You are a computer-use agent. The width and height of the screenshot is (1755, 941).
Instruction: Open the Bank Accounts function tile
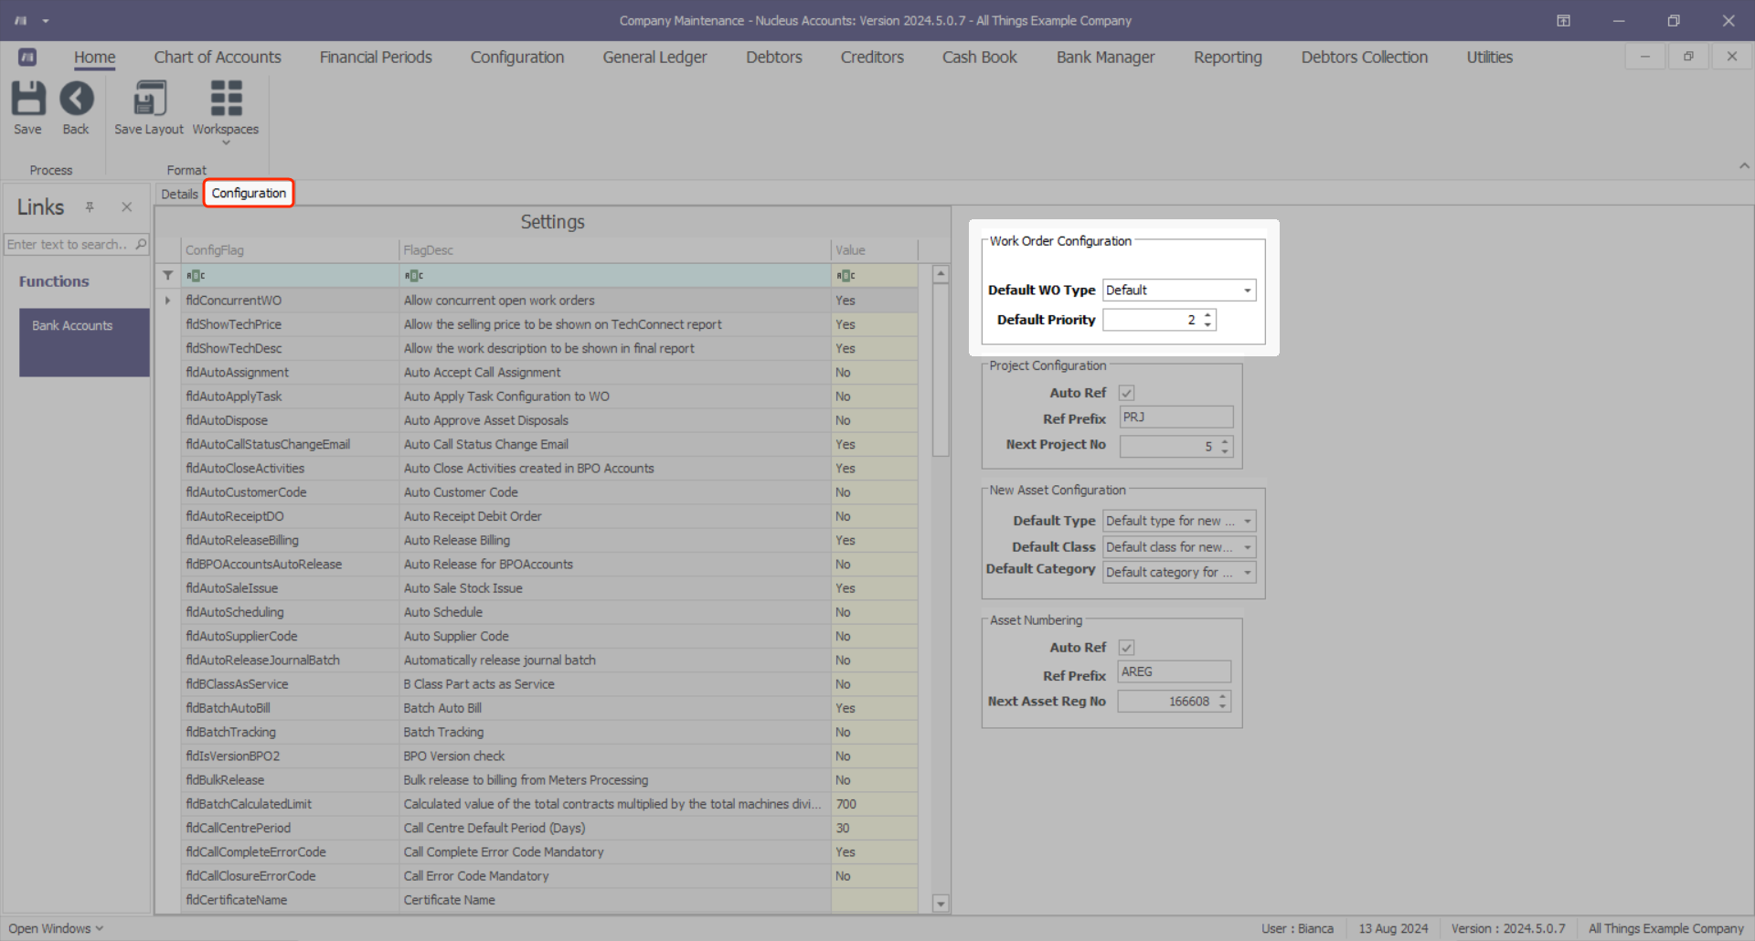click(x=84, y=343)
